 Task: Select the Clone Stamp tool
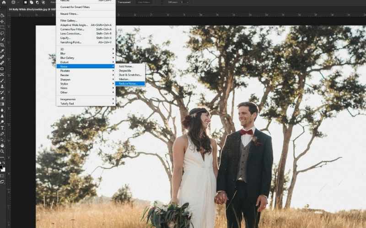coord(2,86)
